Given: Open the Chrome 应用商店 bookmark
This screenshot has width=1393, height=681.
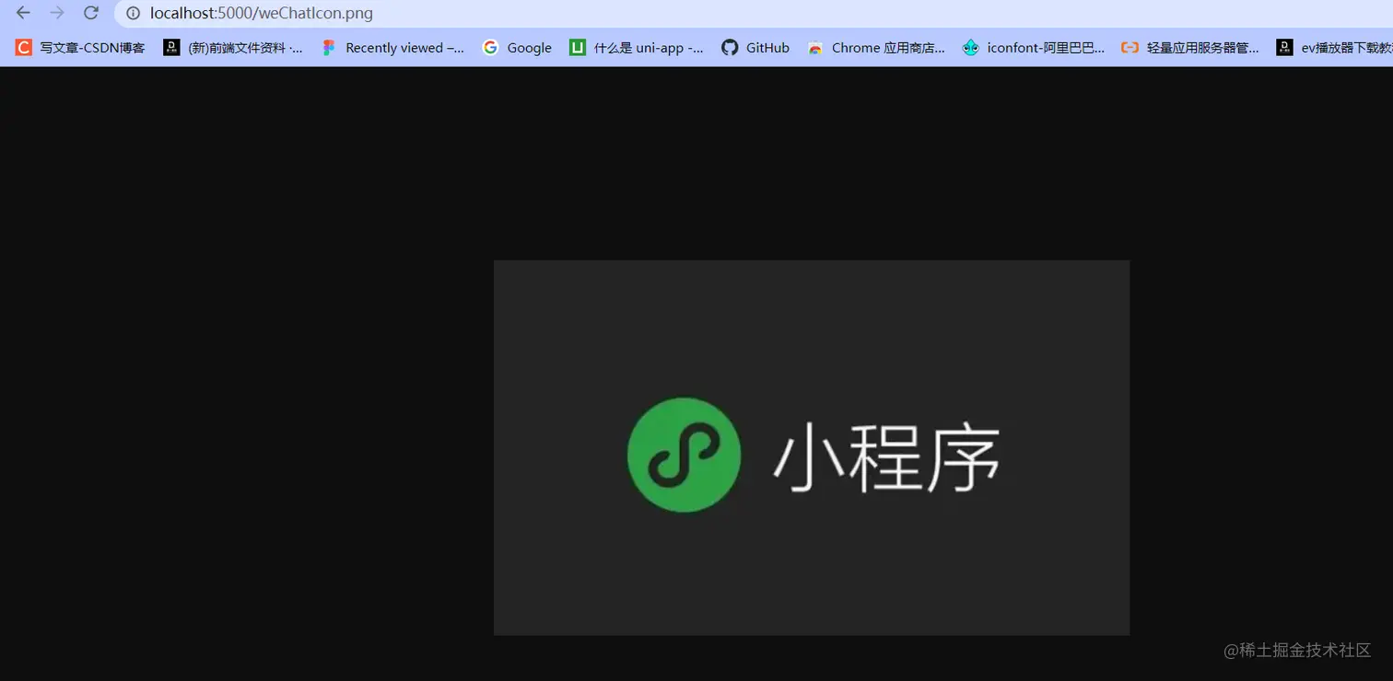Looking at the screenshot, I should (x=876, y=48).
